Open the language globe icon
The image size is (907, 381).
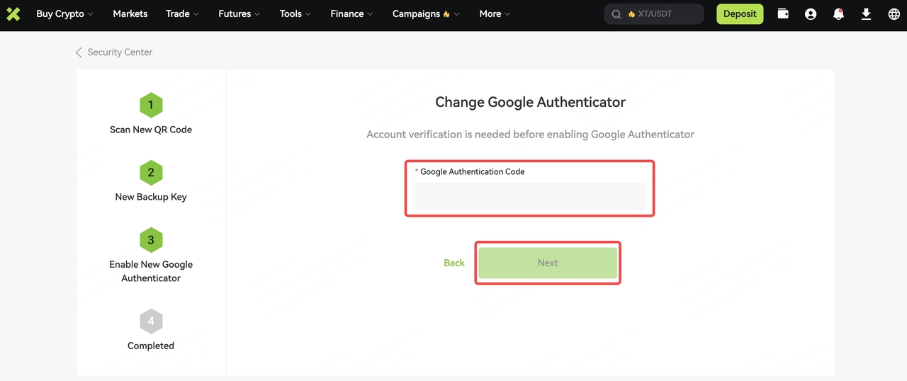894,13
